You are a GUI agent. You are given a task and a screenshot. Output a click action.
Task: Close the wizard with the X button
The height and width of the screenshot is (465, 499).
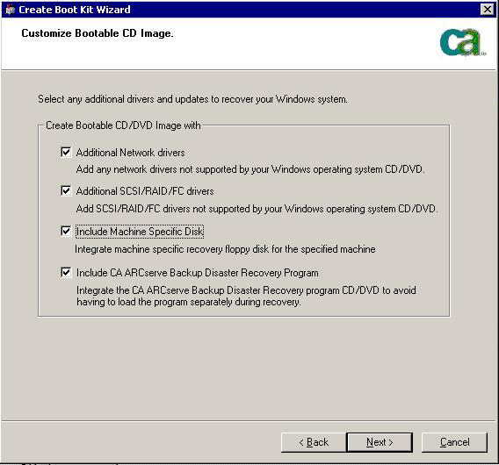coord(488,10)
